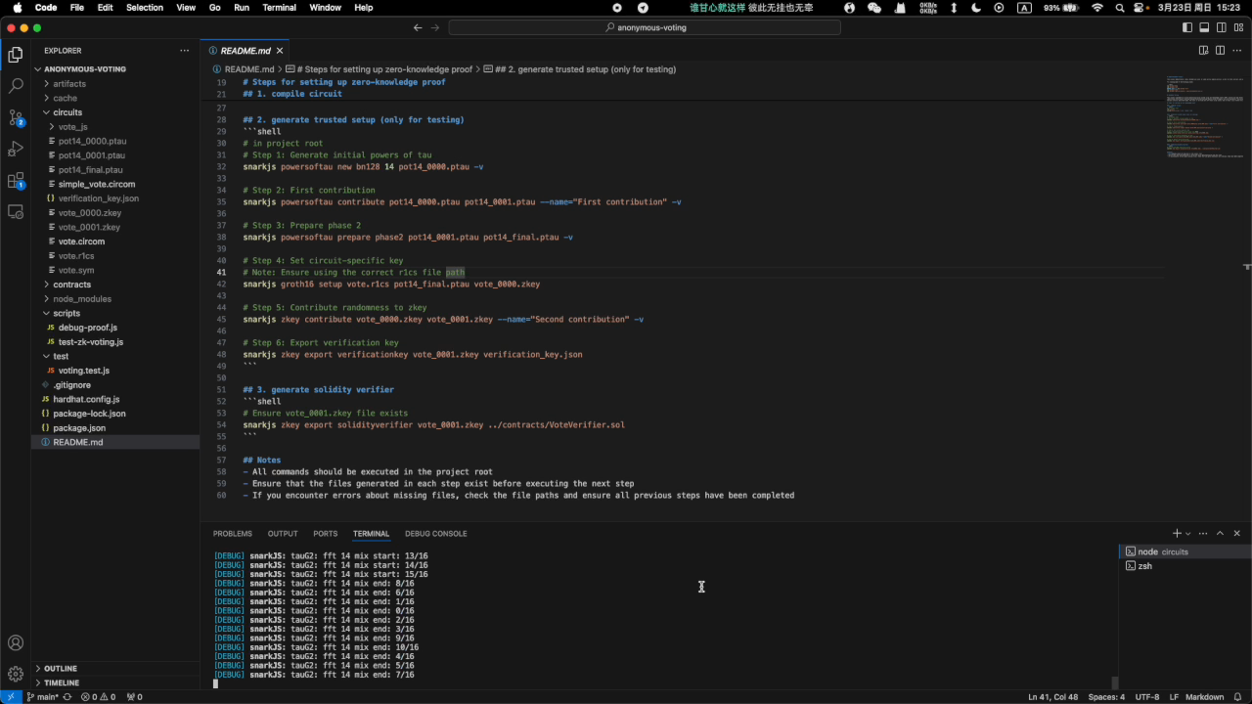Split the editor right
Screen dimensions: 1252x704
1220,50
